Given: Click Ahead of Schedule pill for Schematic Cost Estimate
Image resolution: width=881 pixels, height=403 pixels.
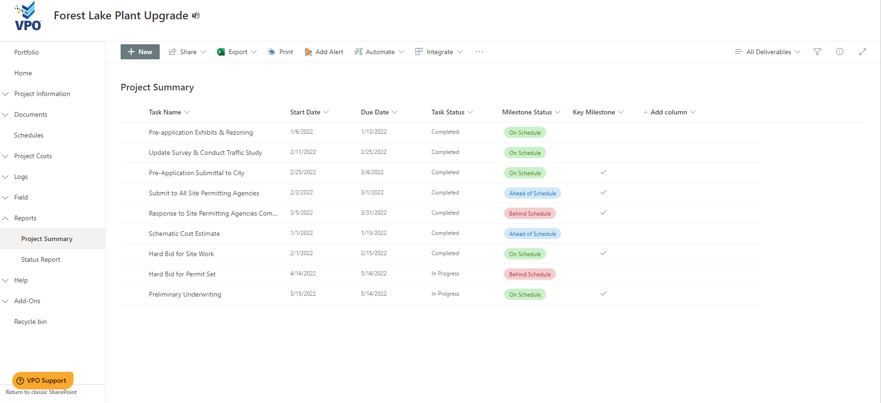Looking at the screenshot, I should [x=532, y=234].
